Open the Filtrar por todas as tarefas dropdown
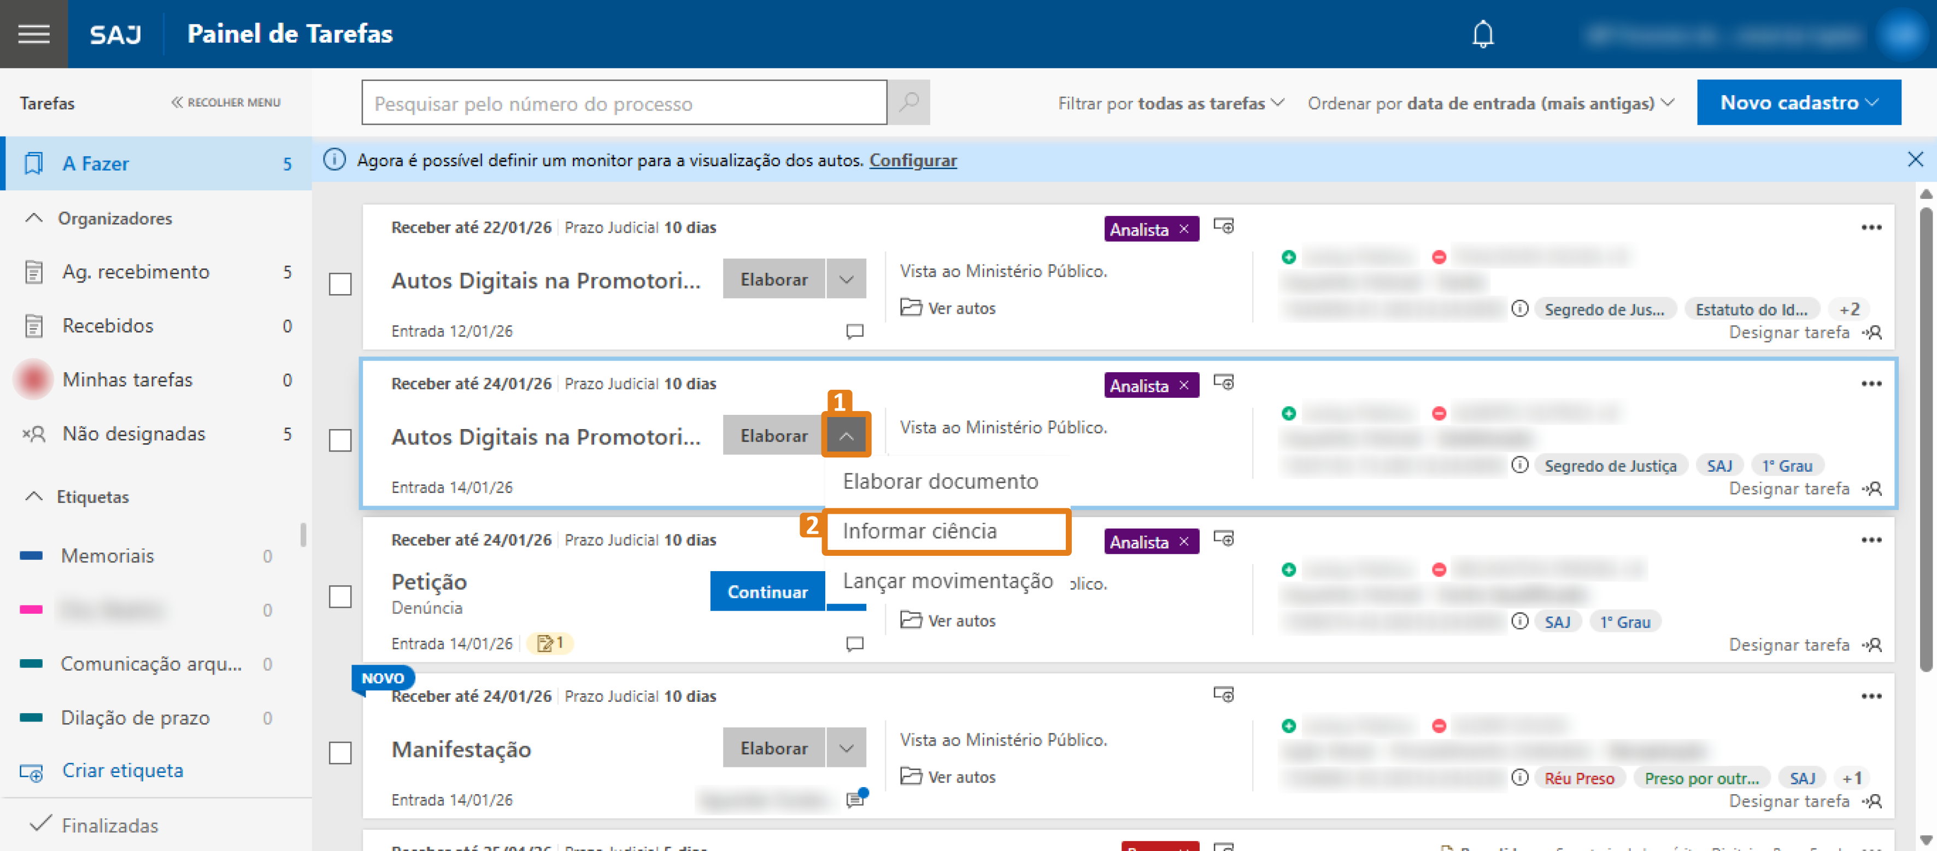The image size is (1937, 851). coord(1170,103)
